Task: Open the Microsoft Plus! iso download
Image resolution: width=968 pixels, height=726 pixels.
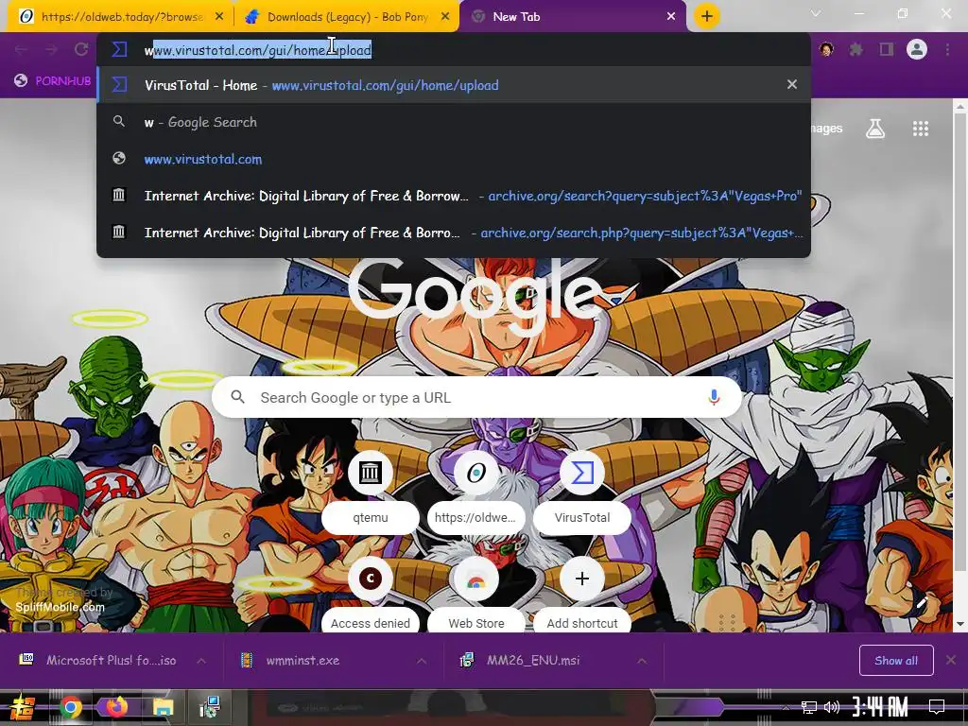Action: (102, 661)
